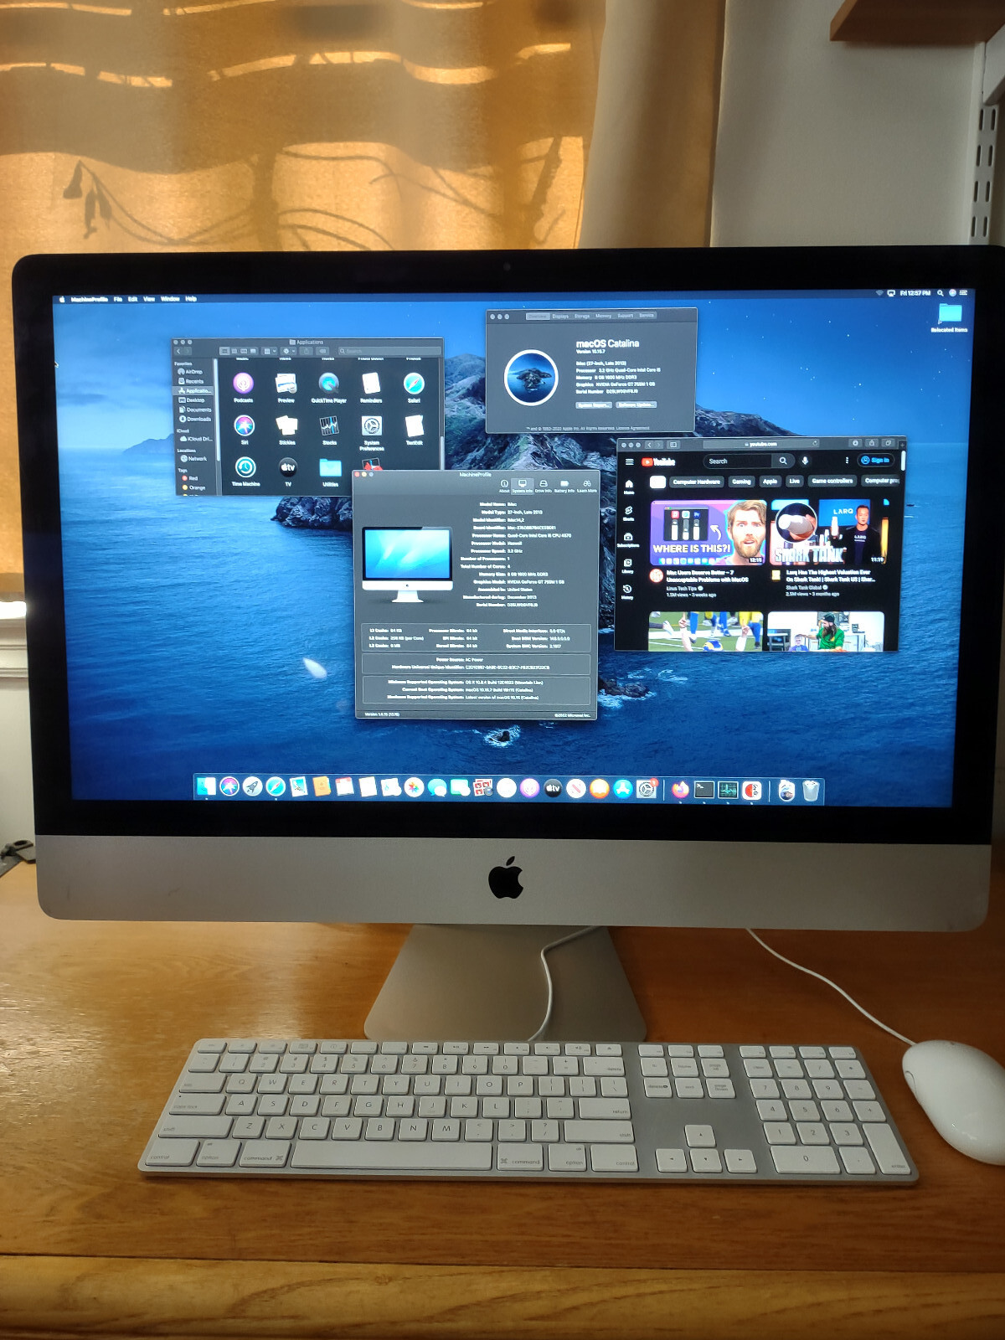Select Gaming chip on YouTube
The image size is (1005, 1340).
741,482
